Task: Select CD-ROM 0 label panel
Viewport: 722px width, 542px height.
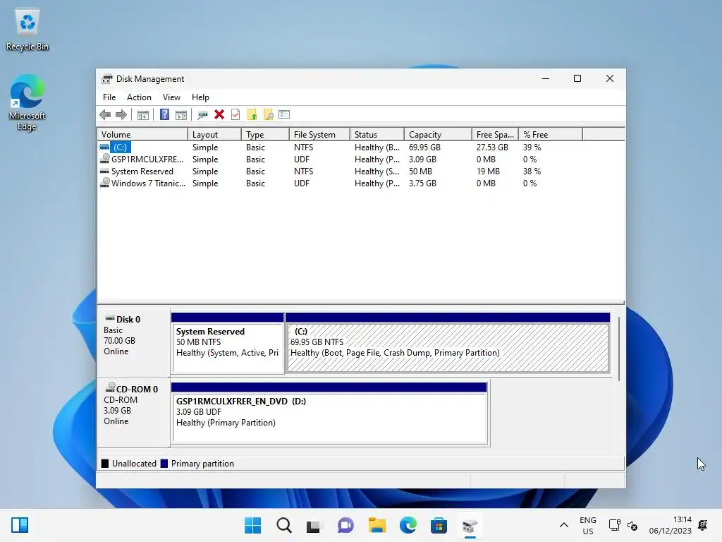Action: (x=133, y=413)
